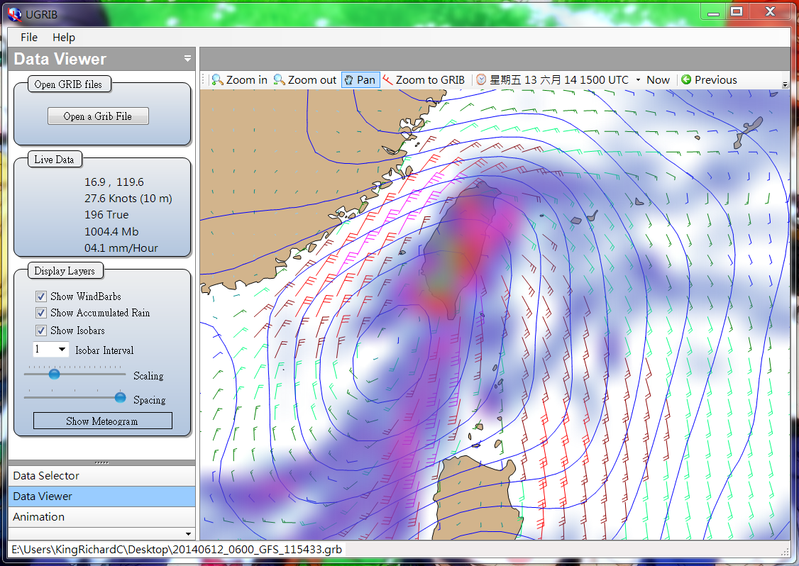The image size is (799, 566).
Task: Open the Help menu
Action: 64,38
